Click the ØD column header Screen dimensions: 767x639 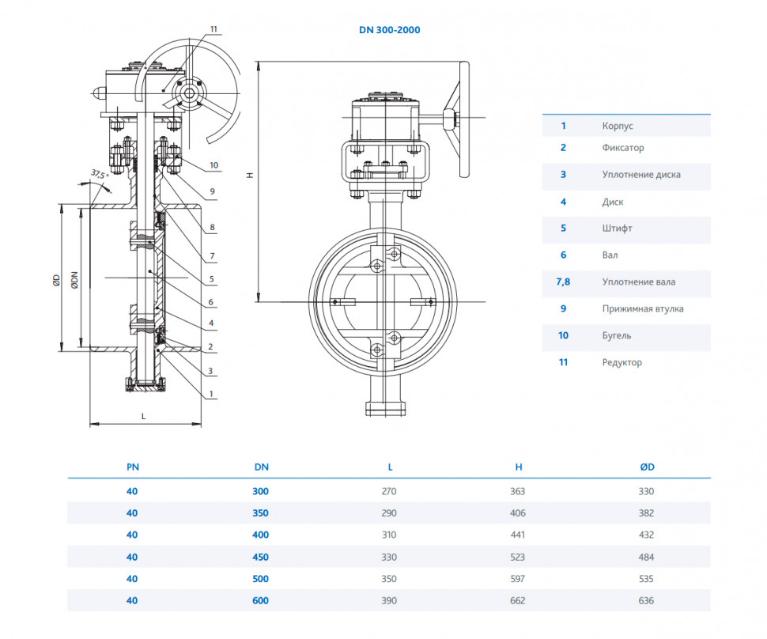click(x=647, y=467)
